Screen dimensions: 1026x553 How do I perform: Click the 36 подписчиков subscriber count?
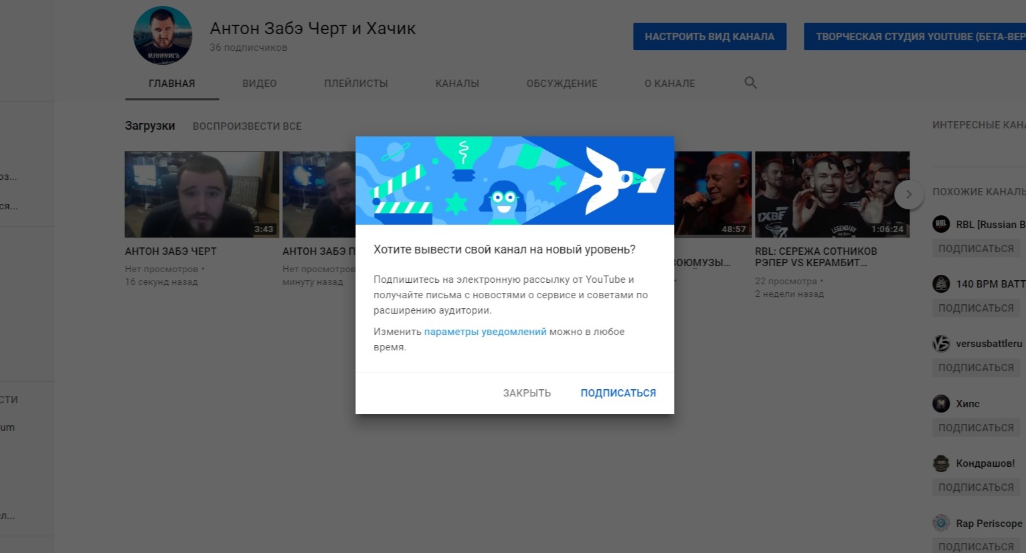coord(248,47)
